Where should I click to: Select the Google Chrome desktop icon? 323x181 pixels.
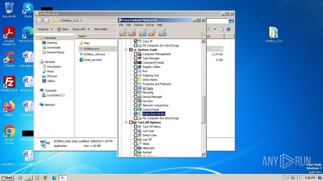[x=9, y=134]
